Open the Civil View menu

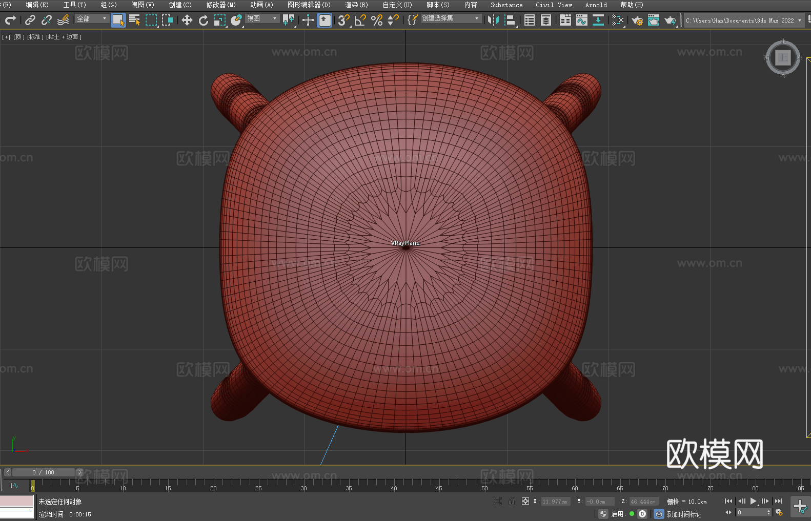(x=554, y=5)
